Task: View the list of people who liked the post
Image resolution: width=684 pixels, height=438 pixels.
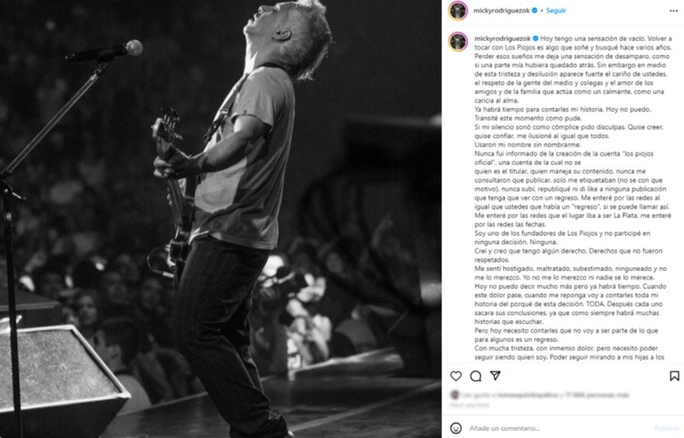Action: coord(546,395)
